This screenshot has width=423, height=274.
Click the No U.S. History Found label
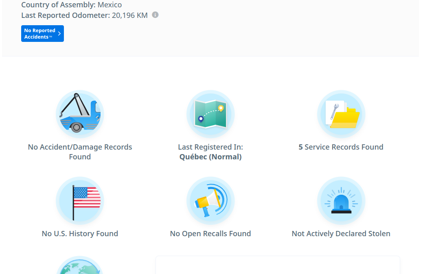[80, 233]
